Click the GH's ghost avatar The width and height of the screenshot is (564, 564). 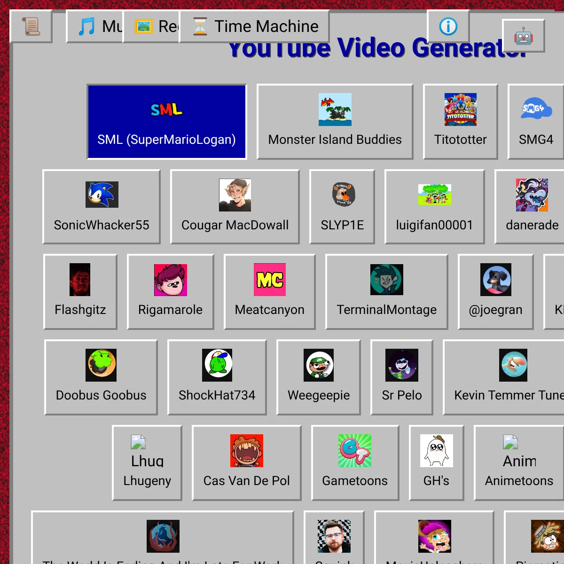click(437, 451)
